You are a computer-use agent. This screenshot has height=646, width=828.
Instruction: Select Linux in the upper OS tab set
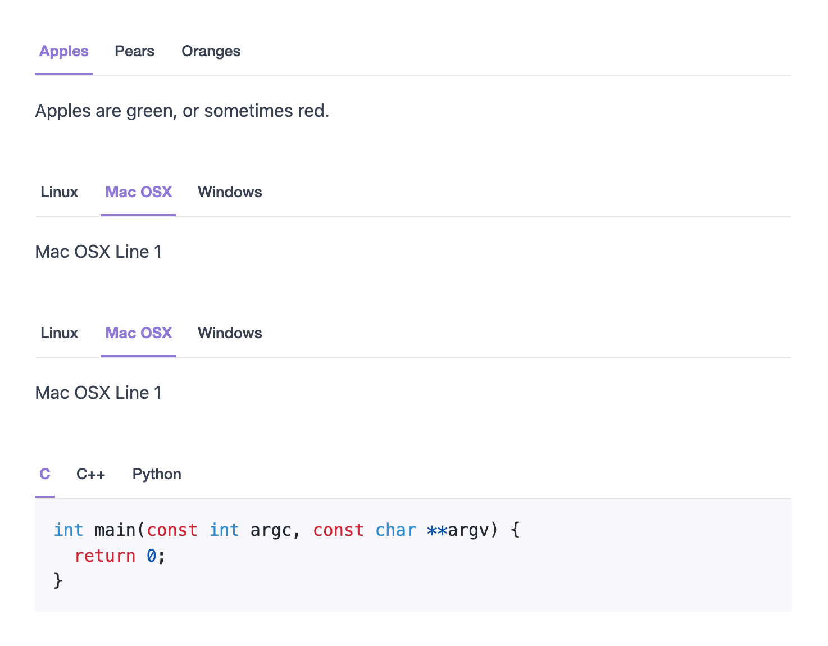[60, 192]
